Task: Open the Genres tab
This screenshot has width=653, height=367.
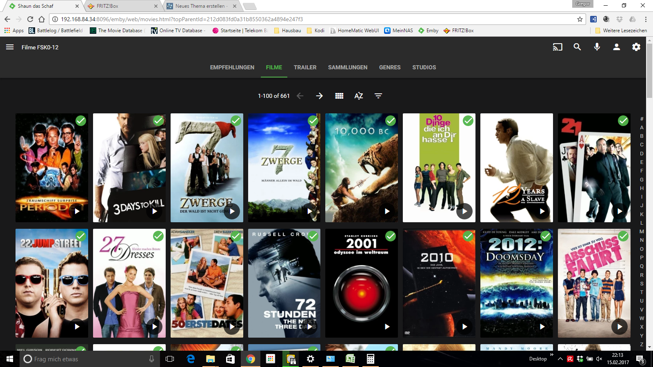Action: pos(390,67)
